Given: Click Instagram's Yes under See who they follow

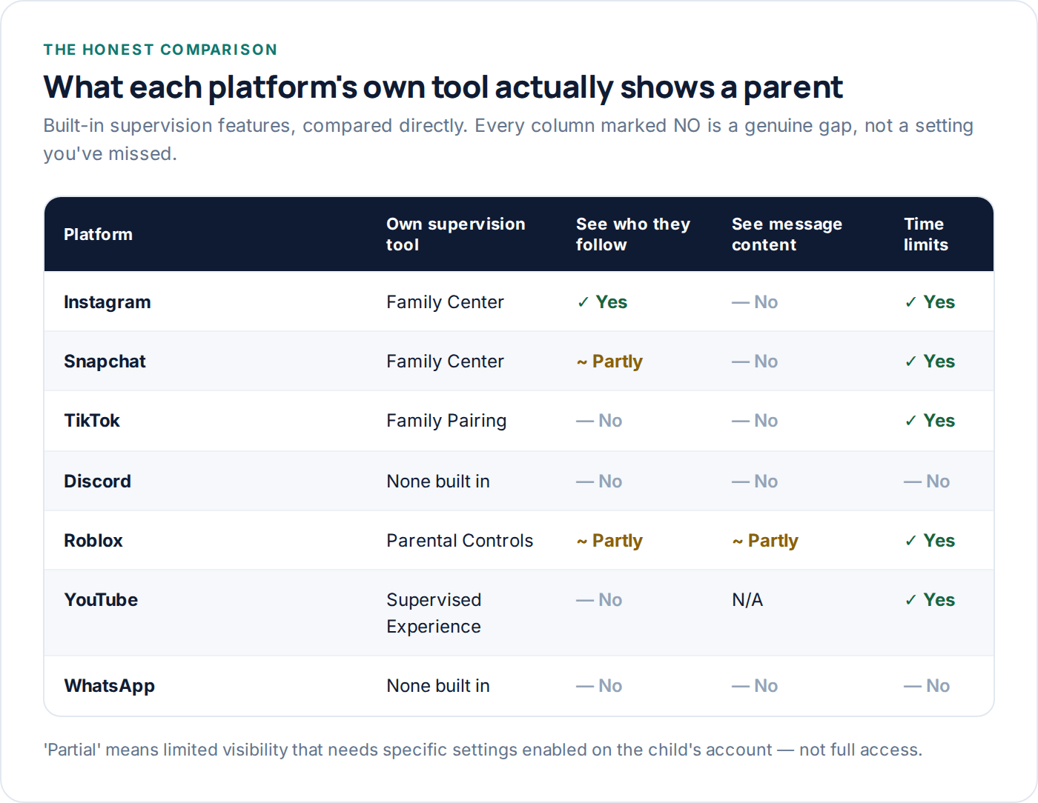Looking at the screenshot, I should point(602,302).
